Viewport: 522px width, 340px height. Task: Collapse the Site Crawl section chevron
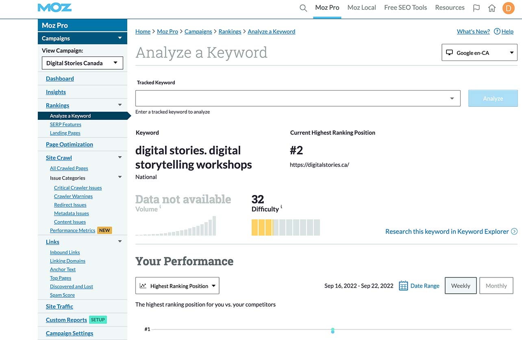pos(120,157)
